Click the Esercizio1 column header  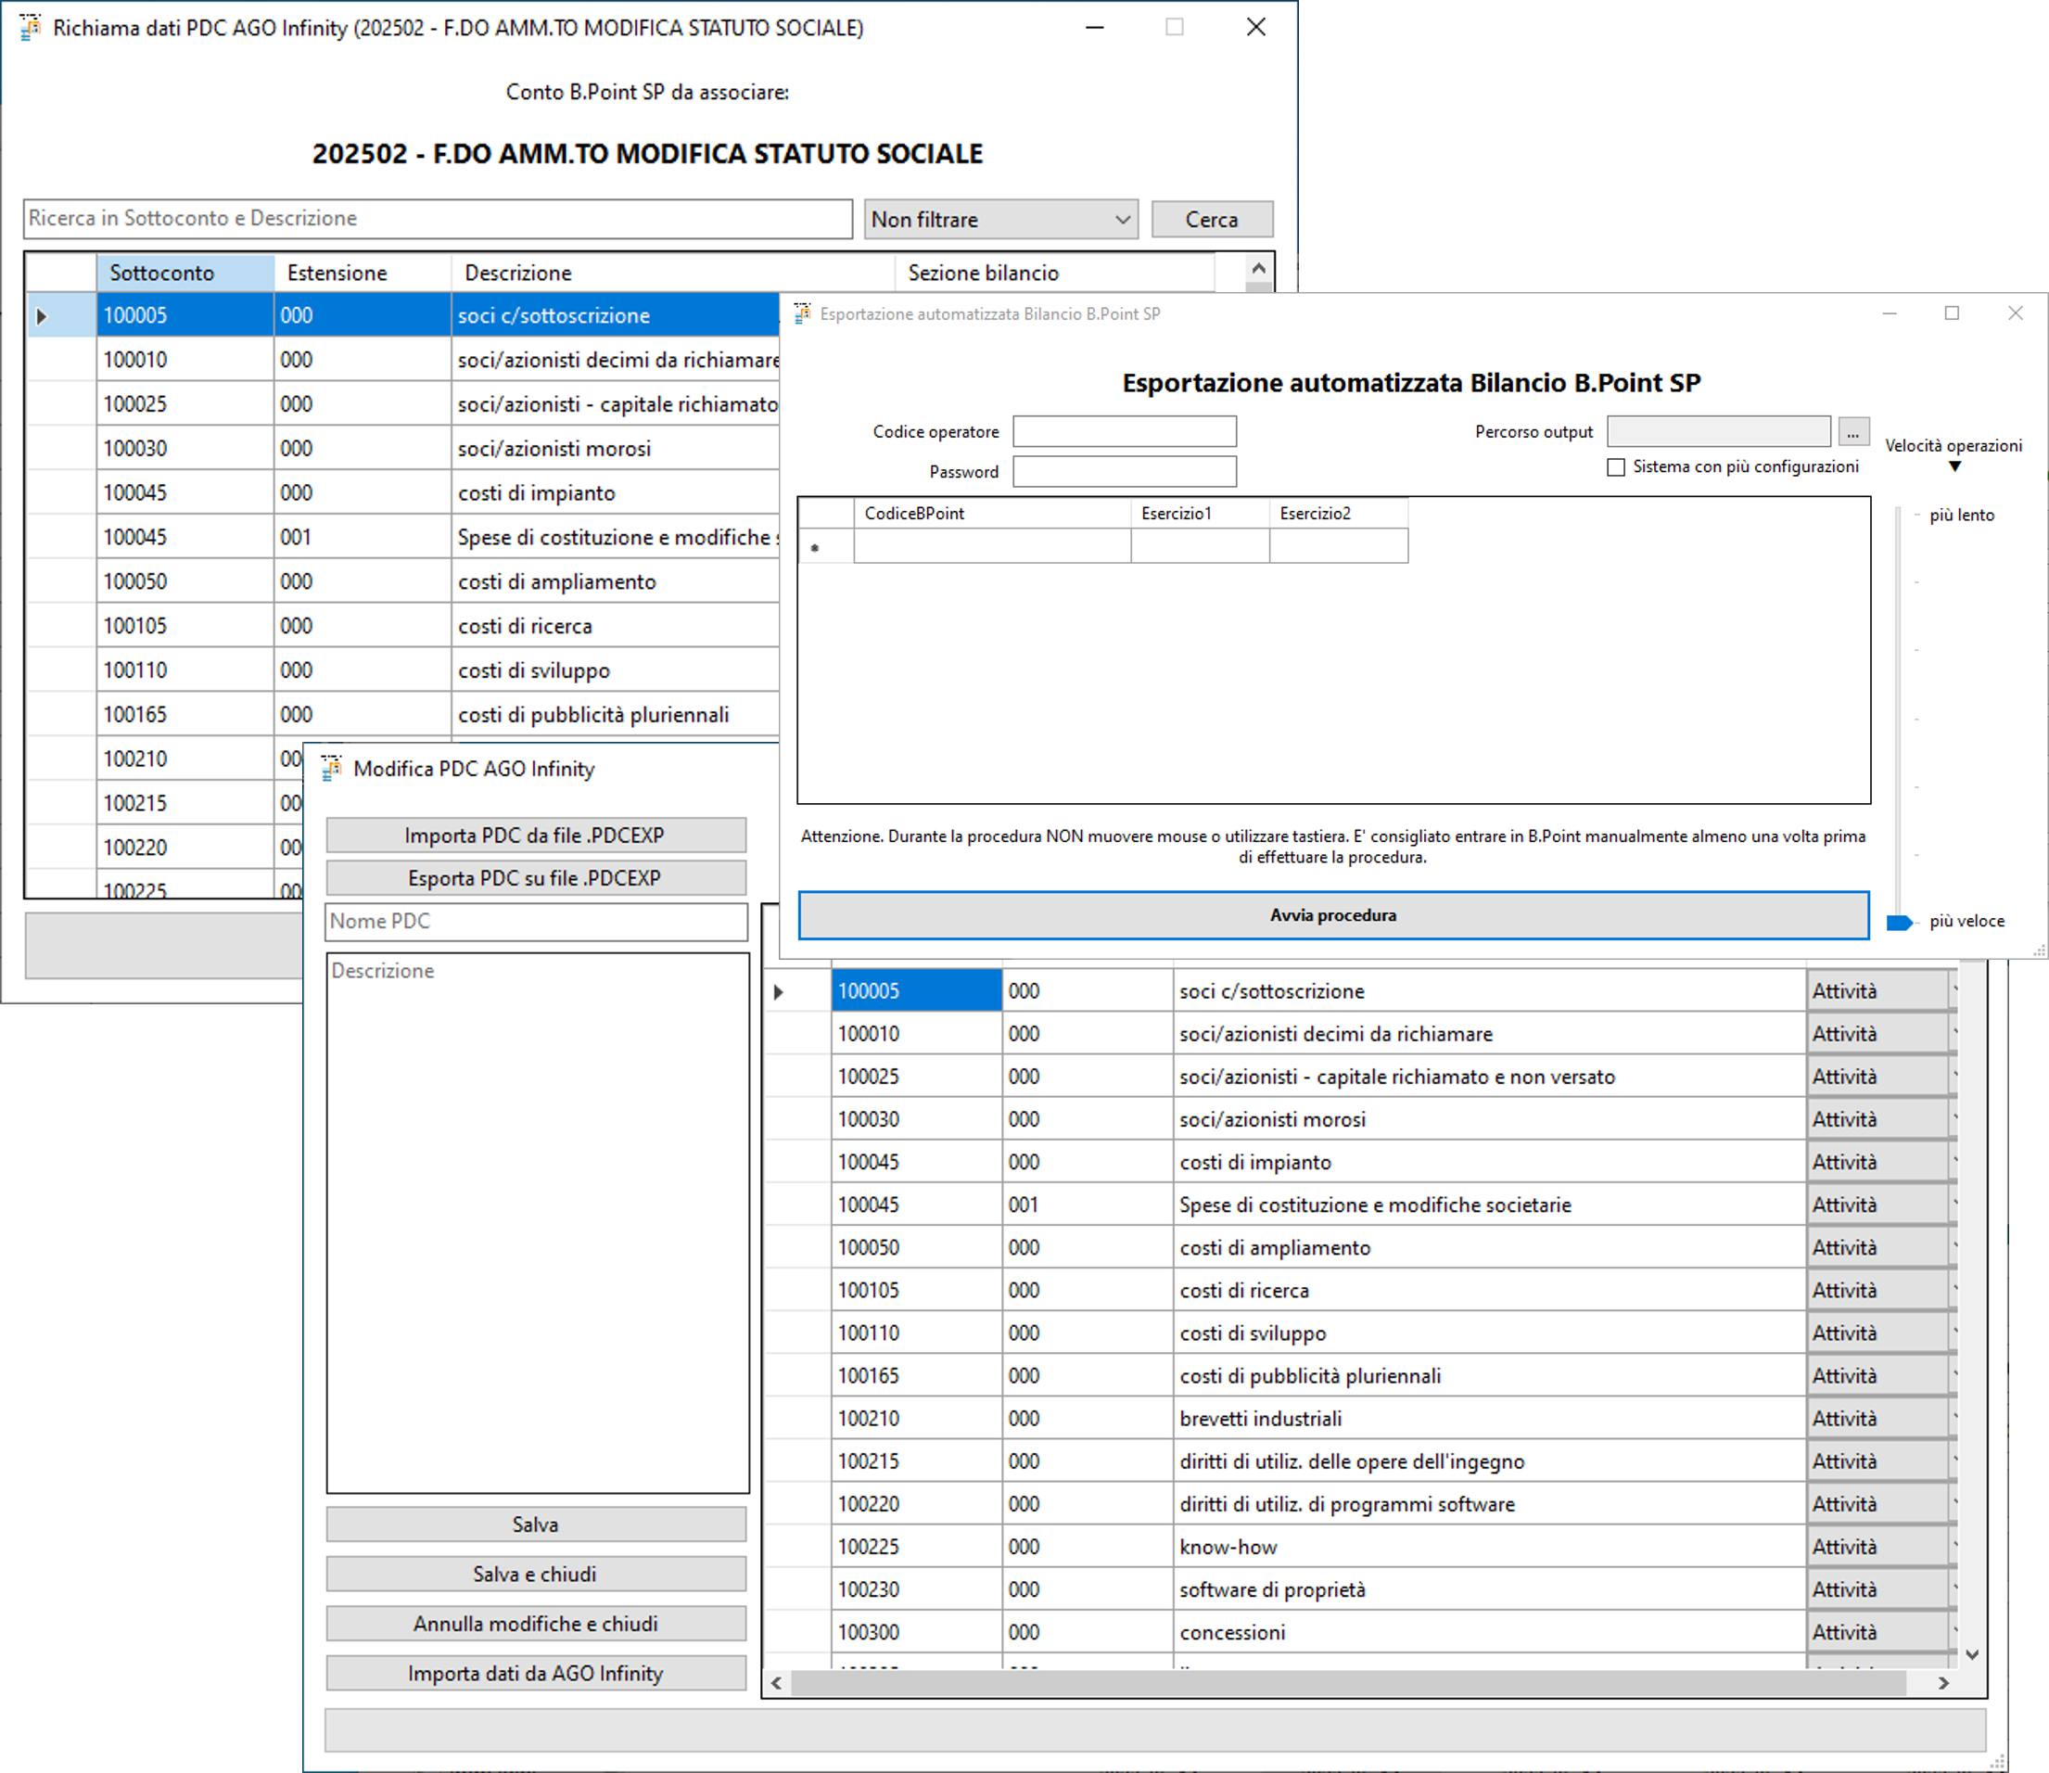[x=1200, y=514]
